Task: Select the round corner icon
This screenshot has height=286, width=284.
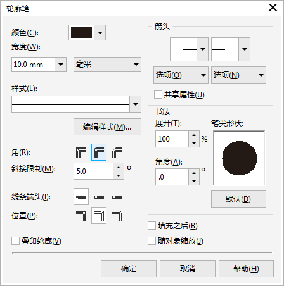Action: tap(99, 152)
